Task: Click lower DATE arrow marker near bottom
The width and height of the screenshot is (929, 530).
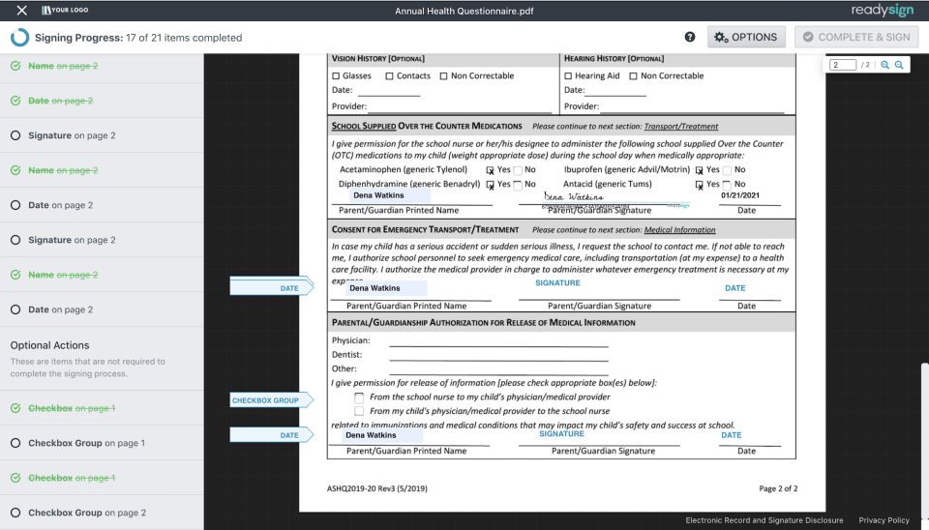Action: pos(271,435)
